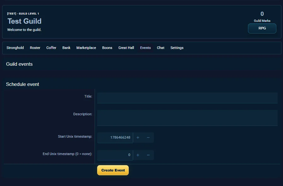Select the Marketplace tab
This screenshot has width=283, height=186.
[x=86, y=48]
